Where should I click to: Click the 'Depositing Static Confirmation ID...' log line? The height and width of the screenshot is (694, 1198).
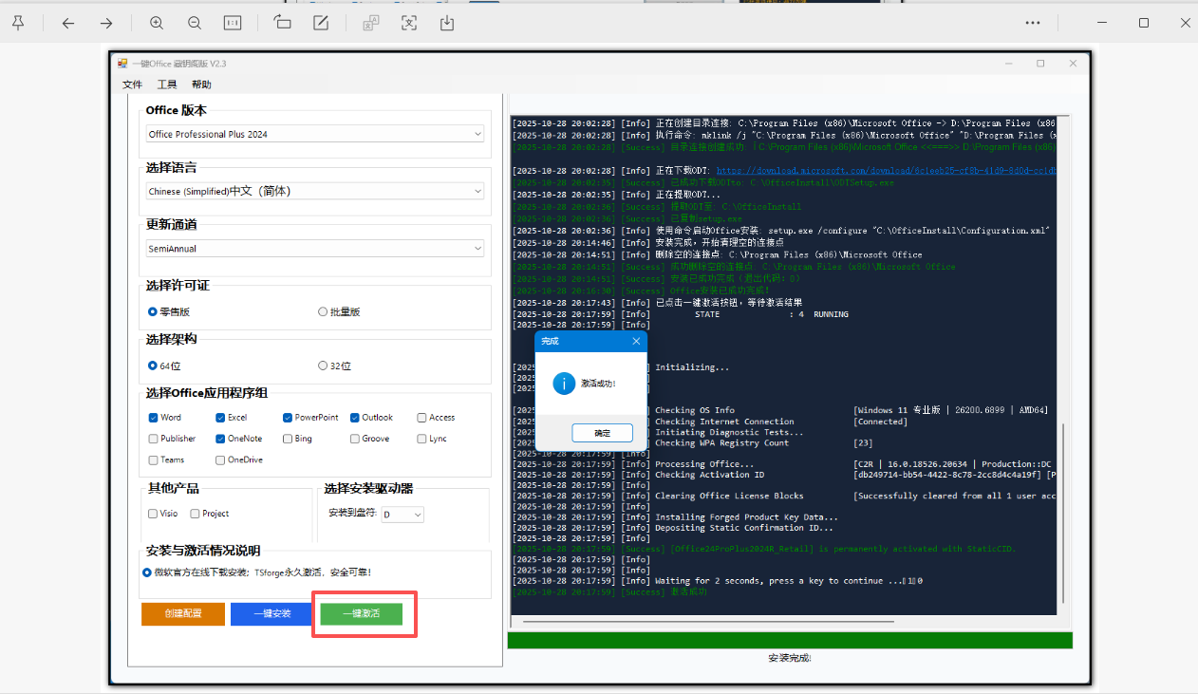[744, 528]
